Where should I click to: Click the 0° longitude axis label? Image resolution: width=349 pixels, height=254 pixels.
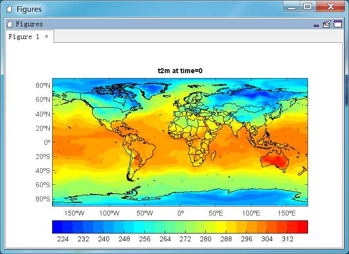[x=181, y=213]
